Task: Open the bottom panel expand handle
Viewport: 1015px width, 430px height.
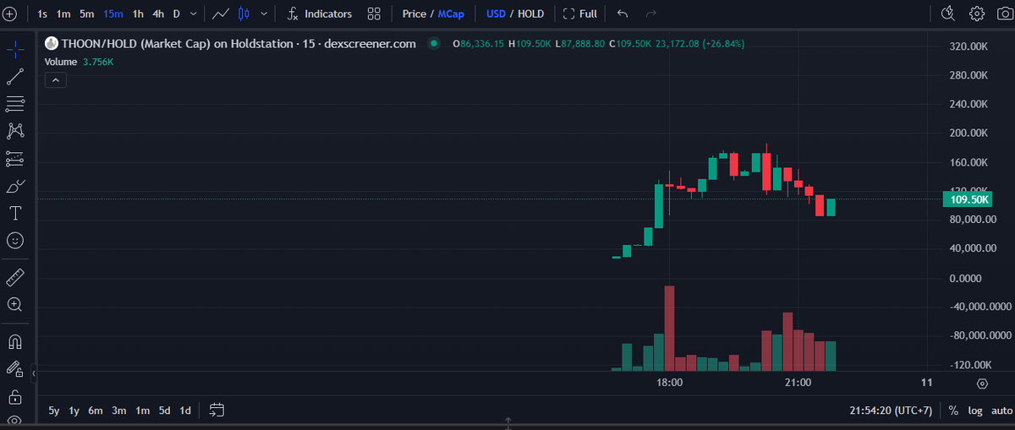Action: [507, 421]
